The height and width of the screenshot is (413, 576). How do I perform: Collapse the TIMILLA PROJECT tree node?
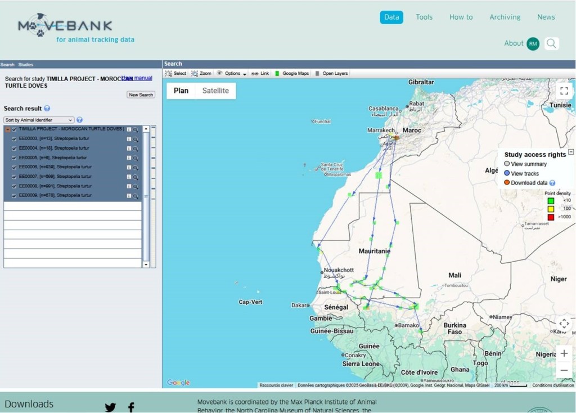coord(7,129)
